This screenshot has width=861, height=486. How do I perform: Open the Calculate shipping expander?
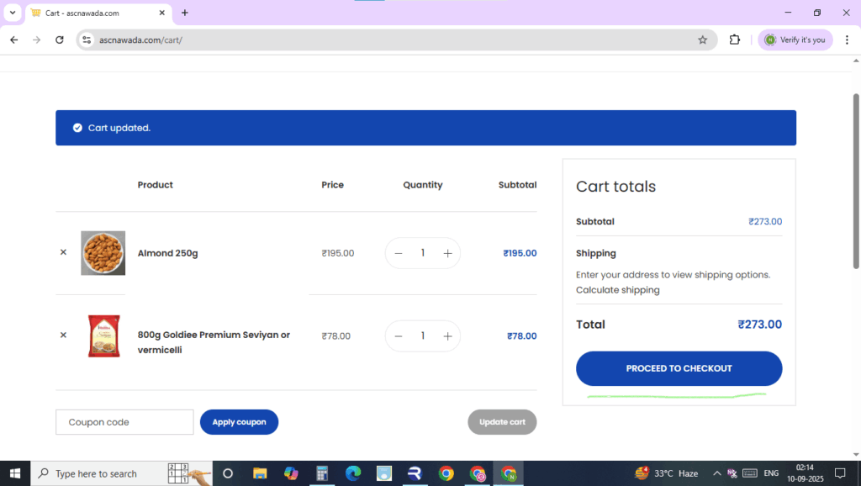(617, 290)
